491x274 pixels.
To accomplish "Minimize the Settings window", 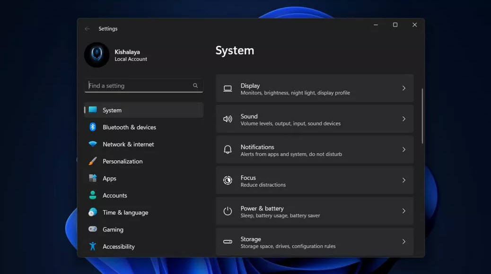I will click(376, 25).
